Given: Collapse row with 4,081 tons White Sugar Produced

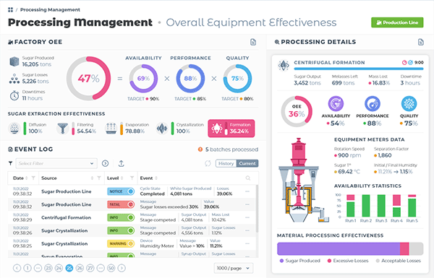Looking at the screenshot, I should 247,191.
